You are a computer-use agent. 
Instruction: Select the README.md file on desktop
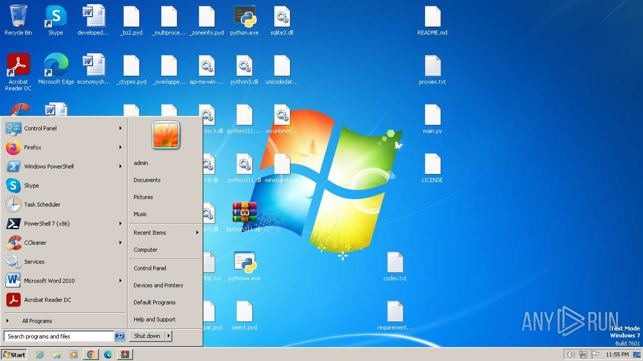433,21
